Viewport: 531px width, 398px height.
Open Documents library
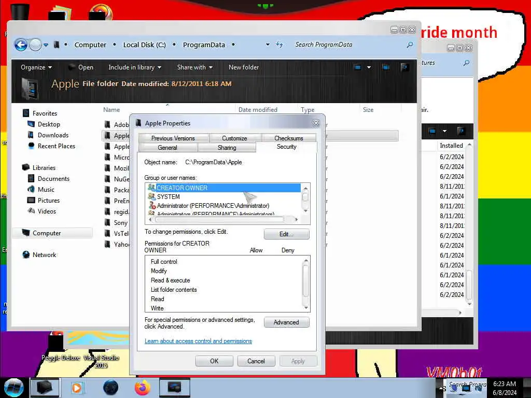[x=53, y=178]
